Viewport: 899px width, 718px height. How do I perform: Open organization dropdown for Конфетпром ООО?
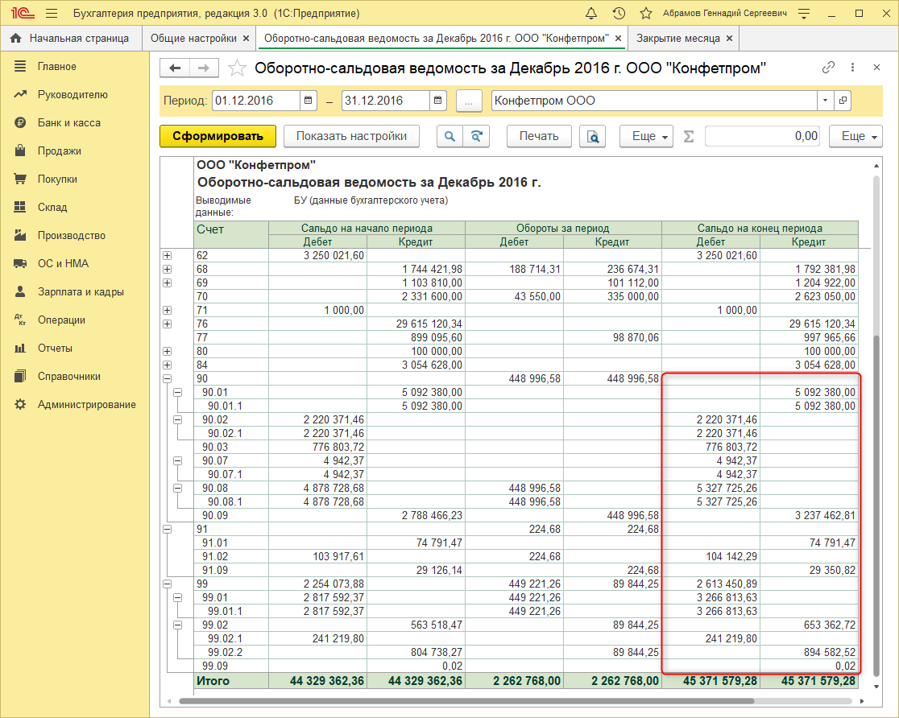pos(825,101)
